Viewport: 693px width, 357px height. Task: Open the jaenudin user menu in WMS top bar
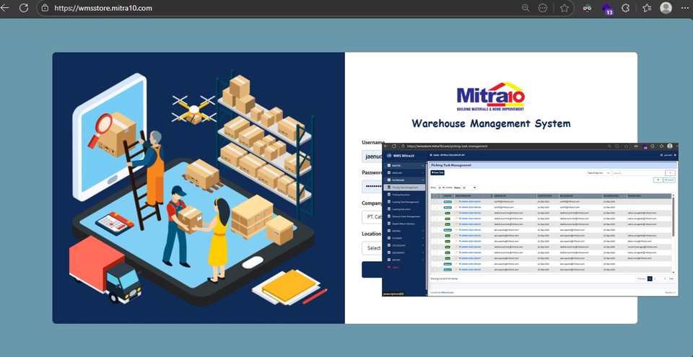point(668,155)
